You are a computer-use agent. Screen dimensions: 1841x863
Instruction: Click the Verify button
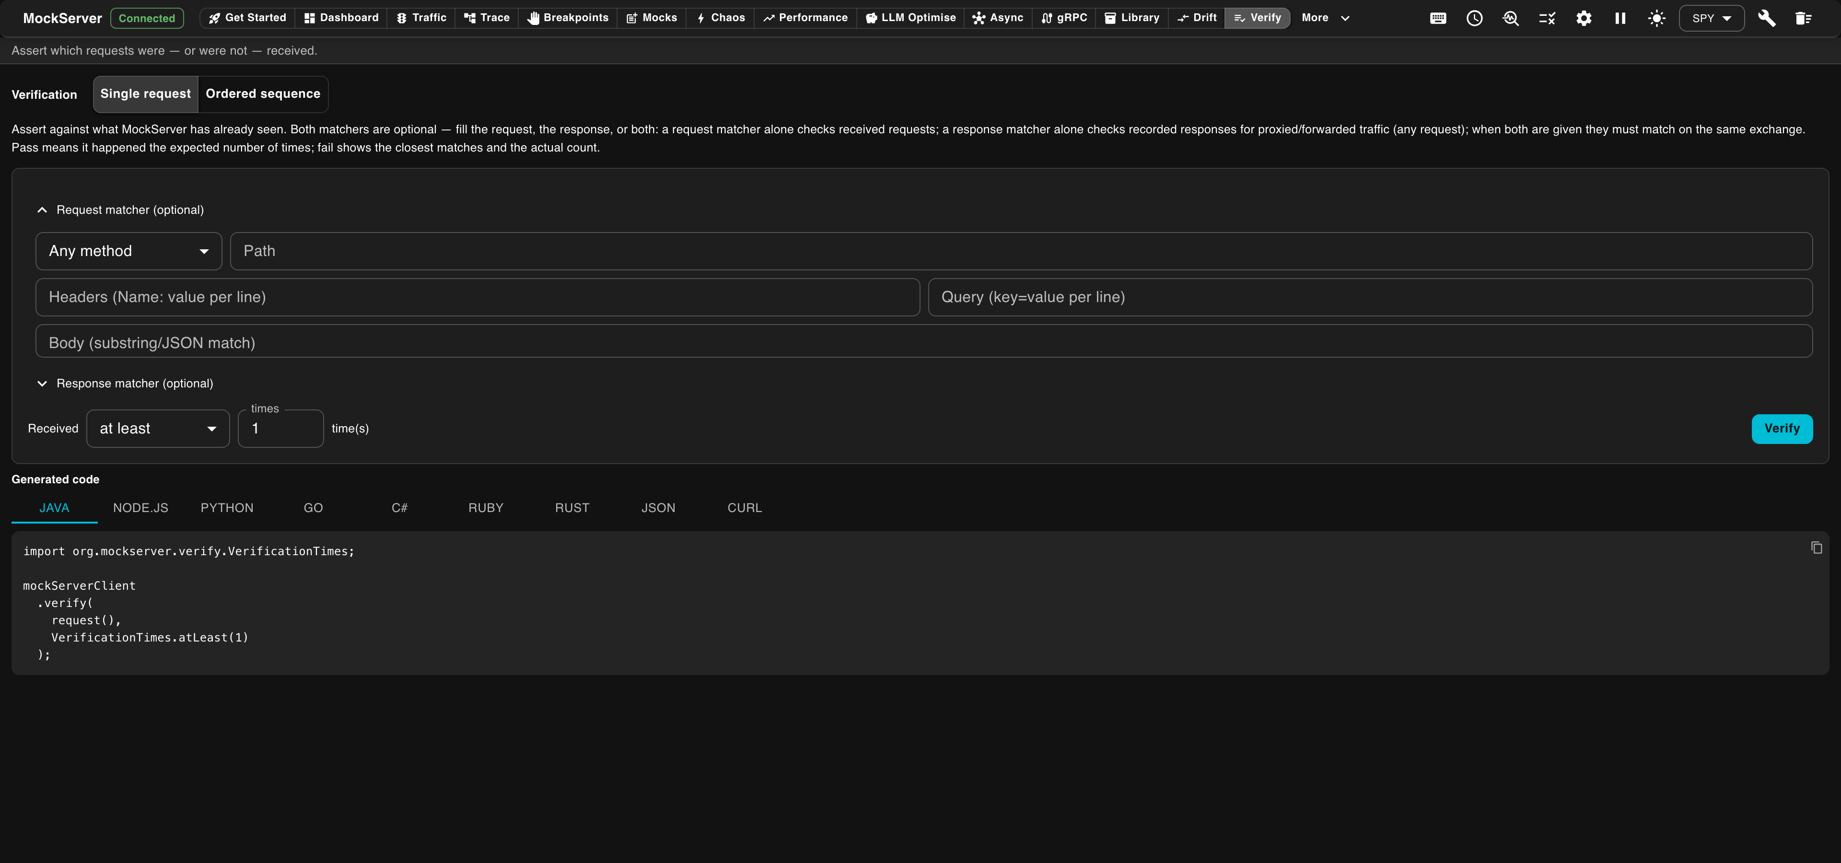1782,429
